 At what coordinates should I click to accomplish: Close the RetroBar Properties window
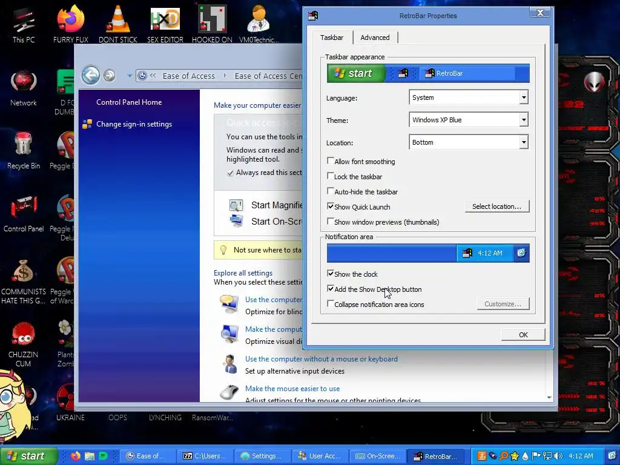[x=540, y=13]
